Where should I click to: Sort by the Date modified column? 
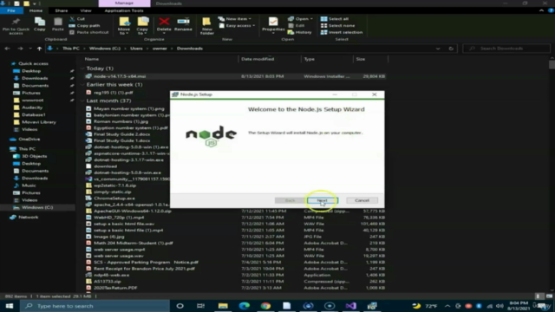[x=258, y=59]
